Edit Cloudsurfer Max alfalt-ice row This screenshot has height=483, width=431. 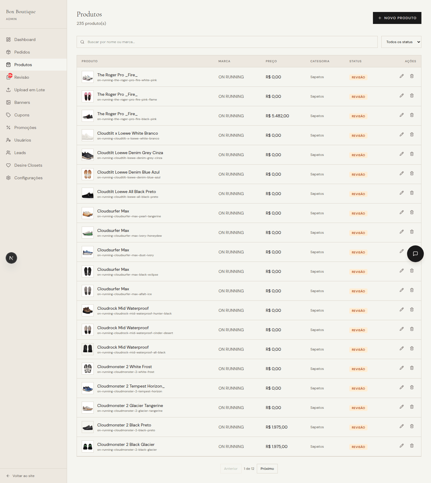[x=402, y=290]
